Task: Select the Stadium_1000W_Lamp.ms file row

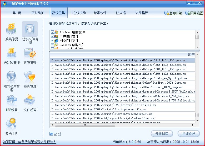Action: click(x=123, y=83)
